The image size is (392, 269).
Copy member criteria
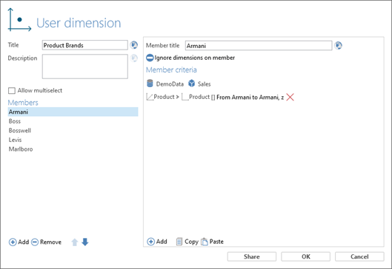(187, 242)
